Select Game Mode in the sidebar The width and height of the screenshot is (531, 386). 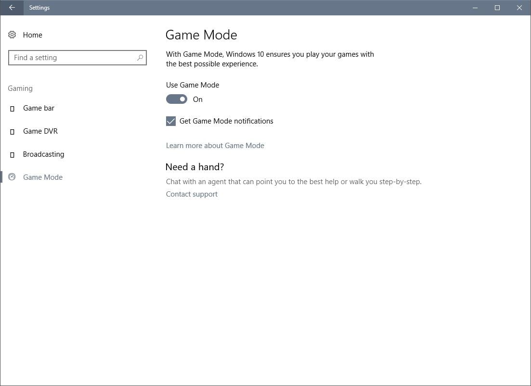43,177
